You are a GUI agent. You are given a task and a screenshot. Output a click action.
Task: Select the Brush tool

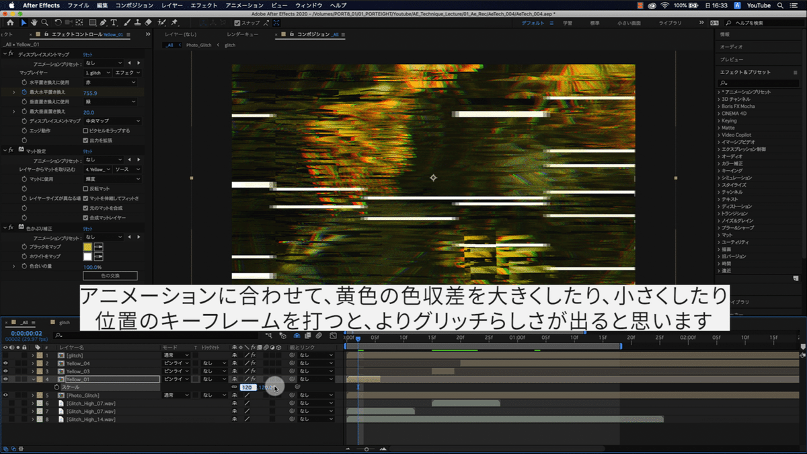coord(126,22)
